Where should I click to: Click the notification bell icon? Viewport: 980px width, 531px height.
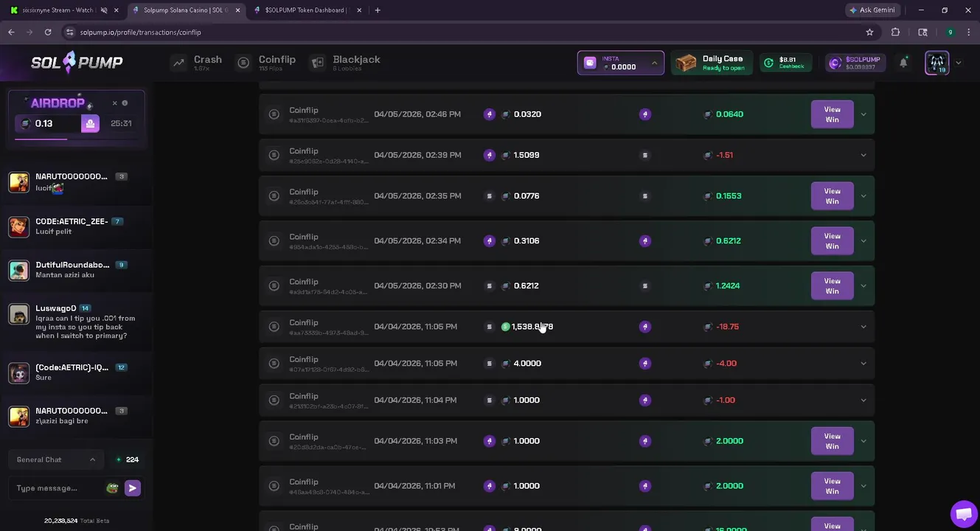pyautogui.click(x=903, y=63)
